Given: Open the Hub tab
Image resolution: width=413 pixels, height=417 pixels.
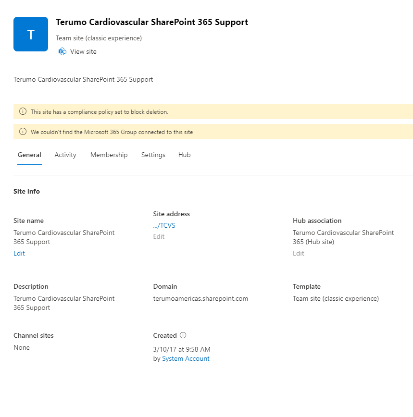Looking at the screenshot, I should [x=184, y=155].
